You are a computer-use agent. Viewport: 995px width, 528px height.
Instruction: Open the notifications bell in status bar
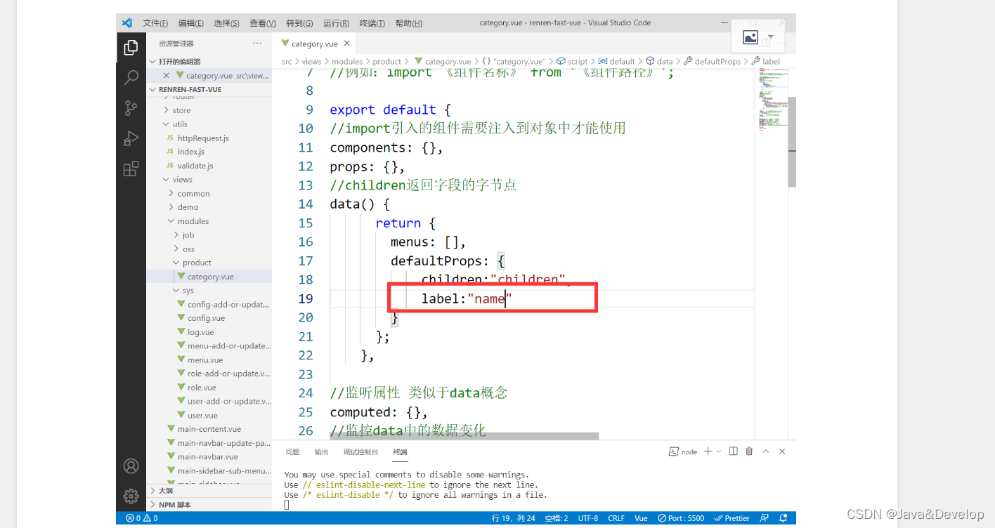pos(783,518)
